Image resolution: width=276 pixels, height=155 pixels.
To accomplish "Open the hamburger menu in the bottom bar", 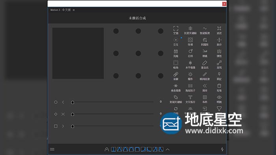I will point(52,149).
